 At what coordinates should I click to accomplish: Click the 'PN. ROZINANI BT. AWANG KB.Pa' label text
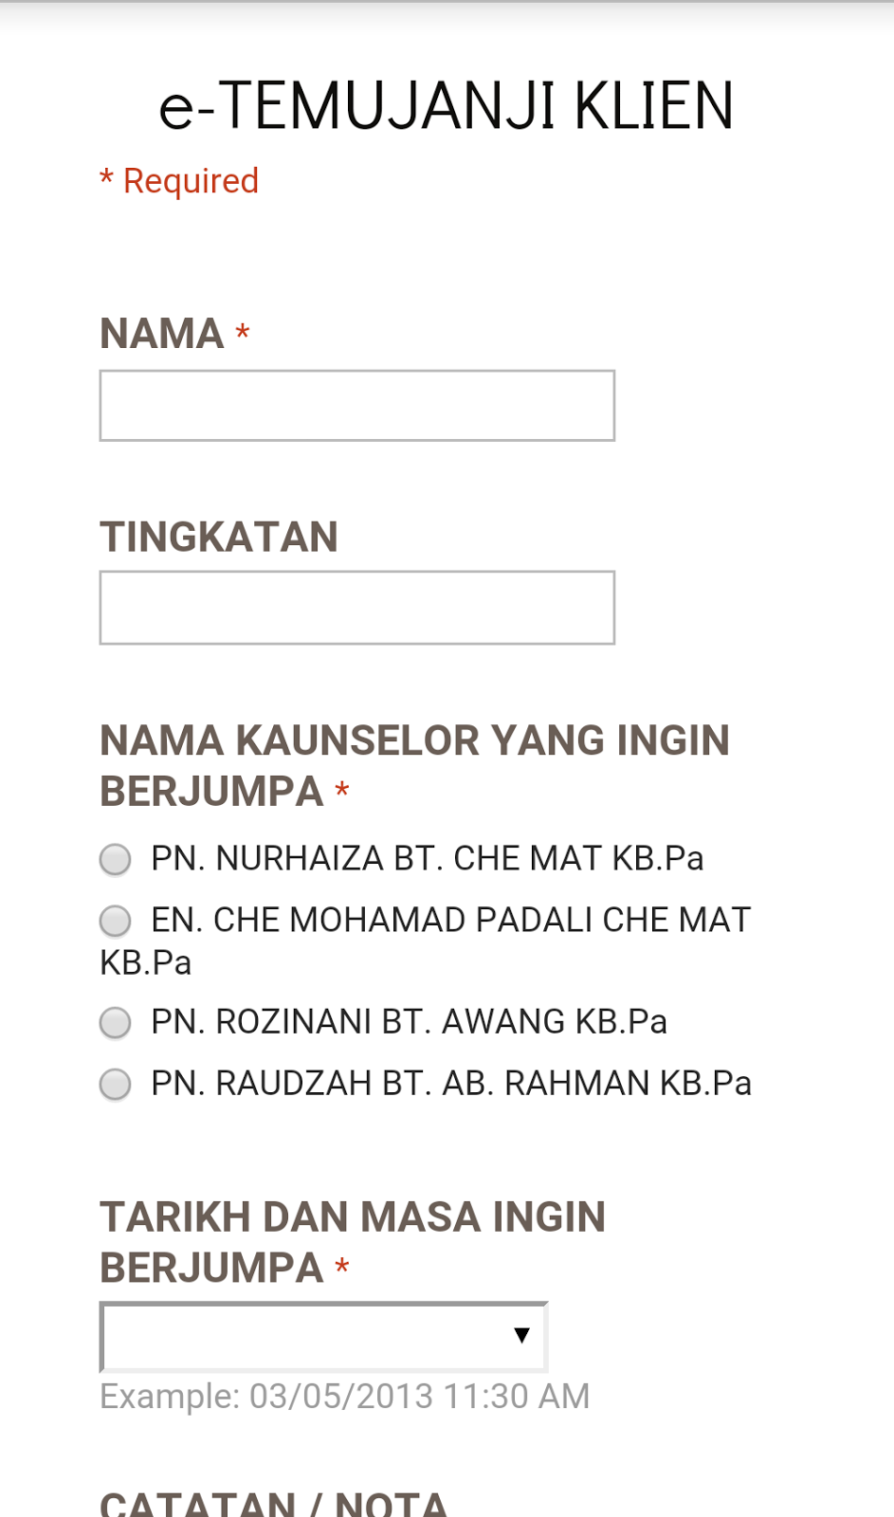coord(409,1022)
